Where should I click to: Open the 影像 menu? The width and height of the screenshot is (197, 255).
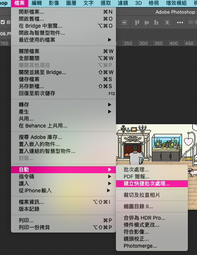point(54,3)
